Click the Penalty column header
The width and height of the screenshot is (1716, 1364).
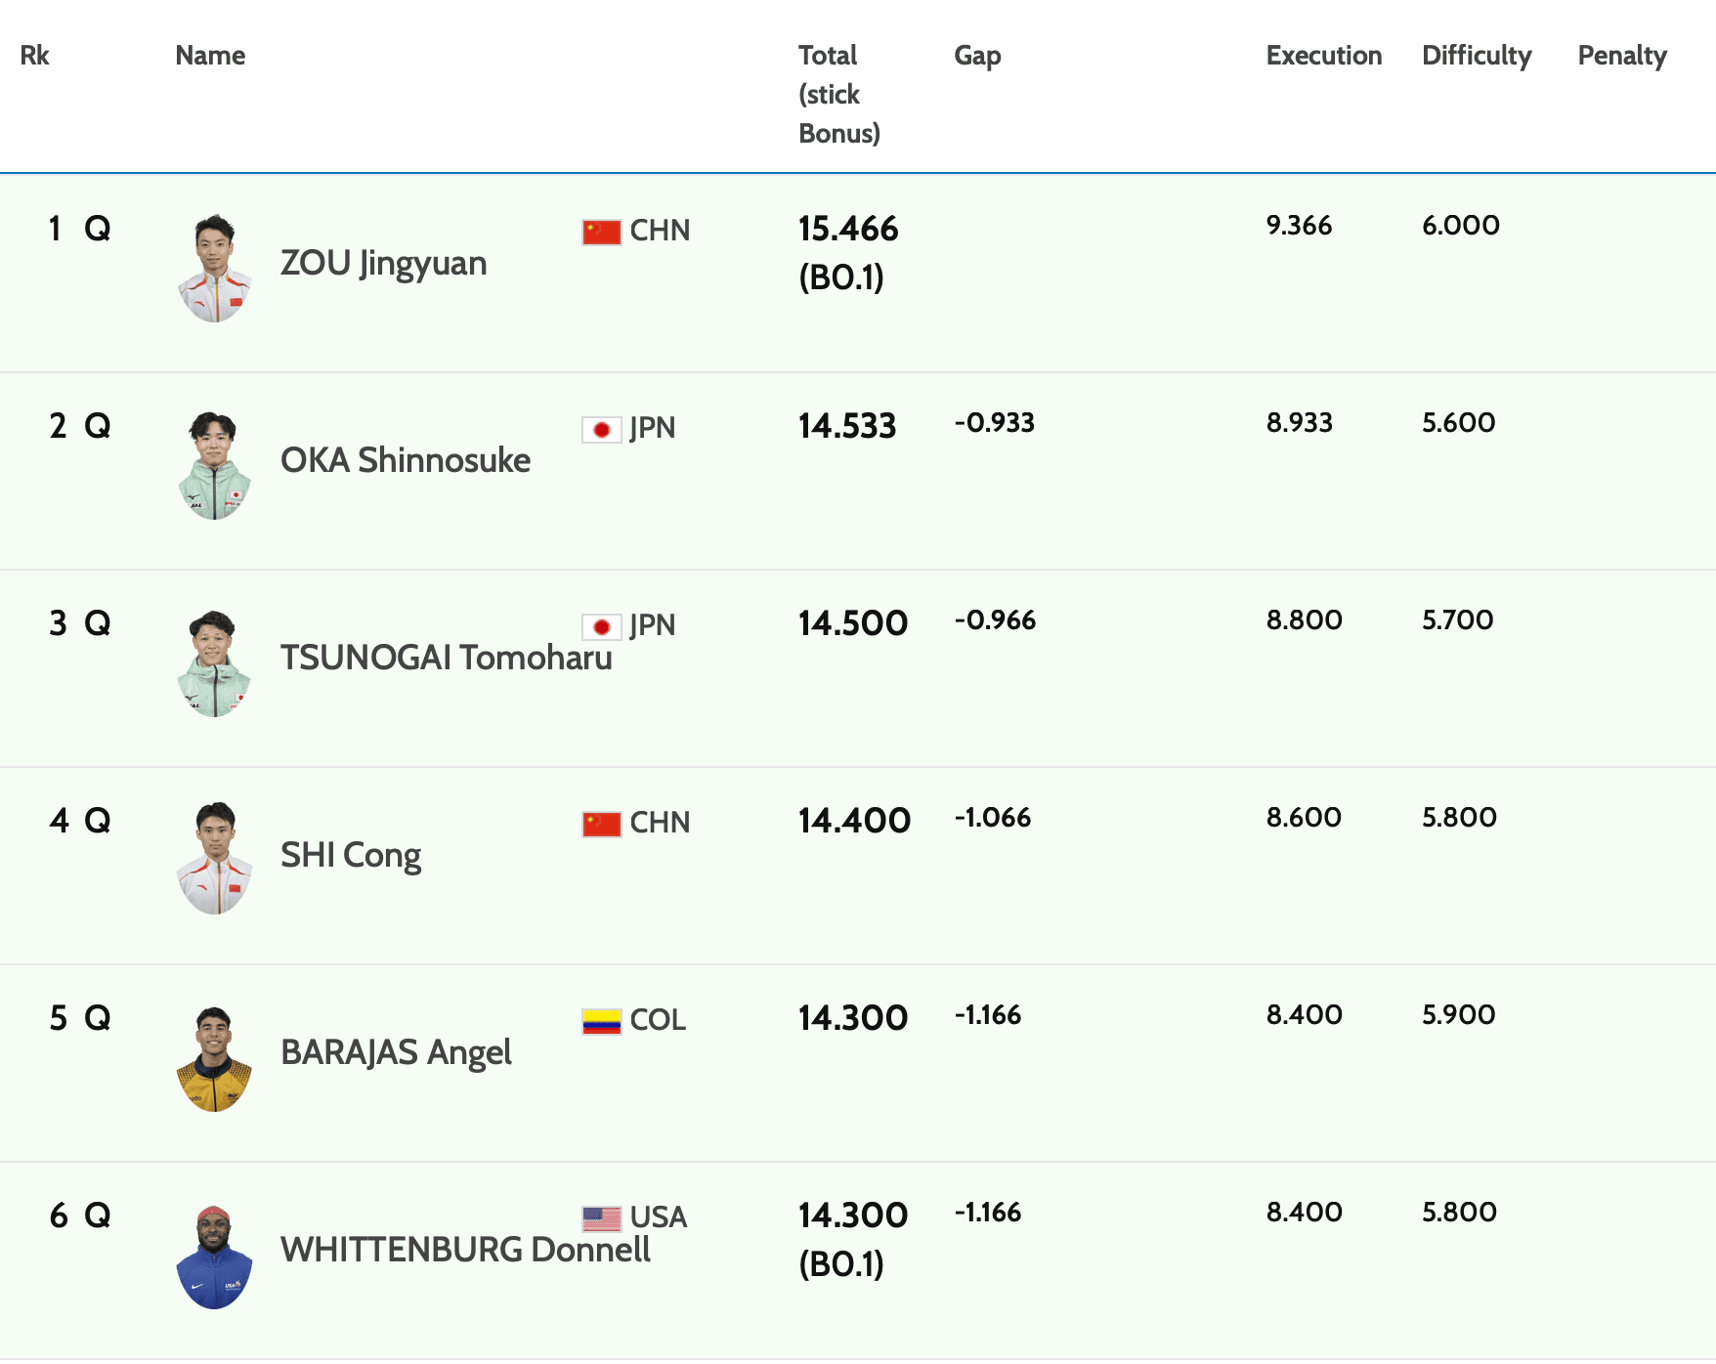click(1621, 56)
